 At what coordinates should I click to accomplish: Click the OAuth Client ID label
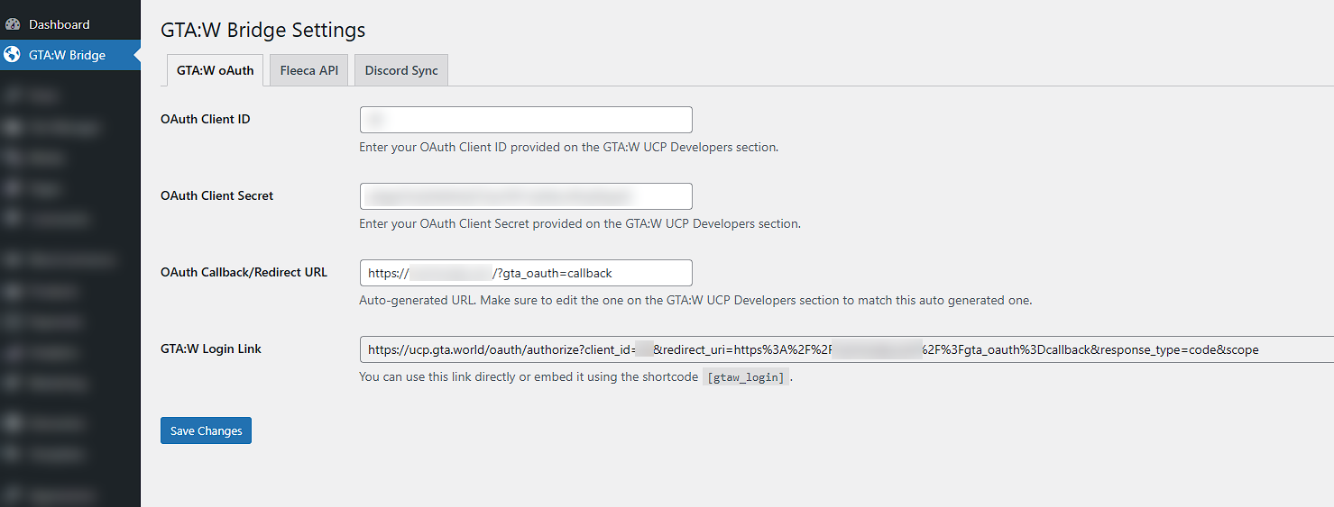[206, 119]
